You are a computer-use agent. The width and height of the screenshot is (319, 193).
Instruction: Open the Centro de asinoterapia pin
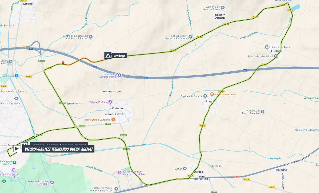pyautogui.click(x=91, y=37)
